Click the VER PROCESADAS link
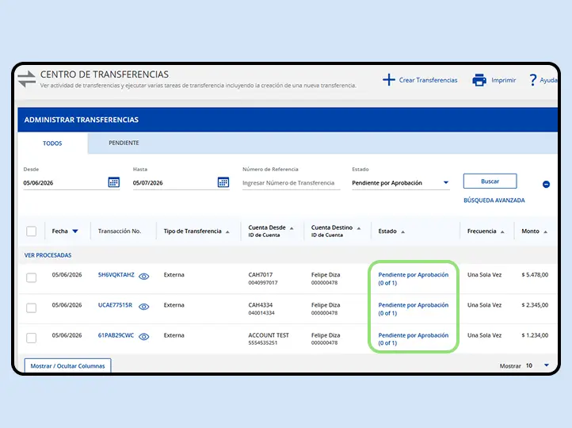Screen dimensions: 572x428 click(48, 255)
